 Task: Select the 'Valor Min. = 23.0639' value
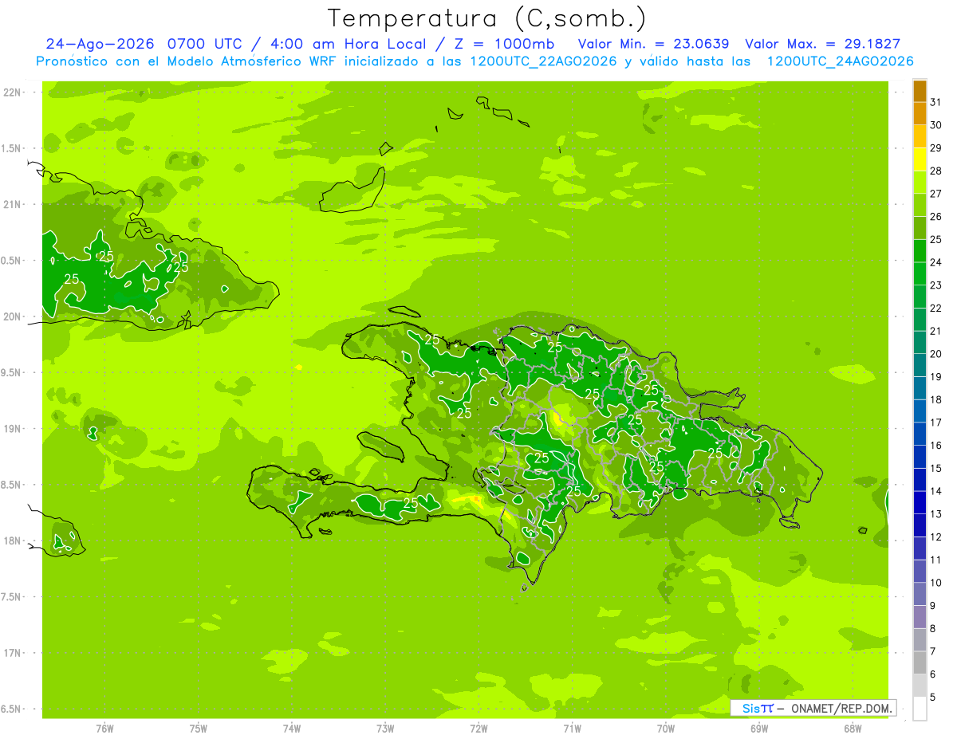point(653,44)
